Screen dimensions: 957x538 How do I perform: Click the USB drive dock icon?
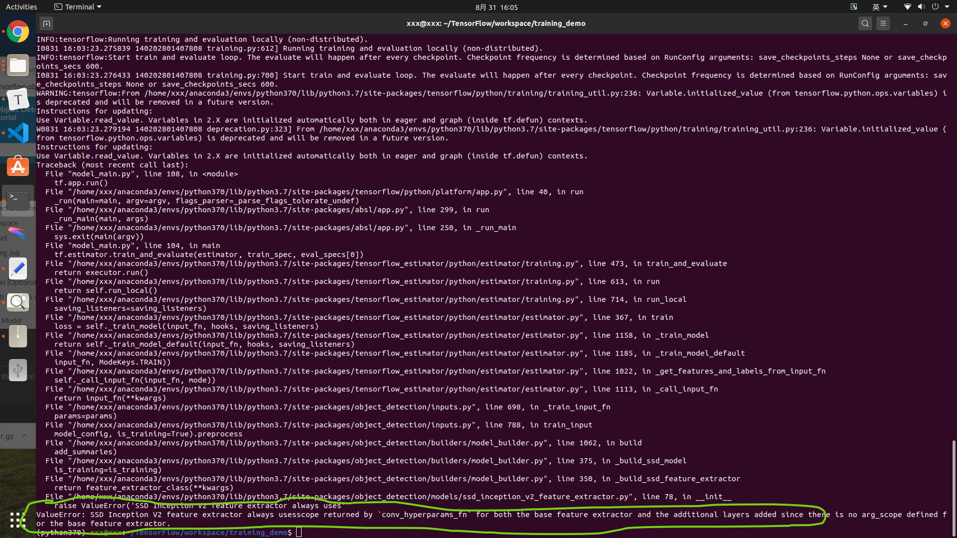[x=18, y=370]
